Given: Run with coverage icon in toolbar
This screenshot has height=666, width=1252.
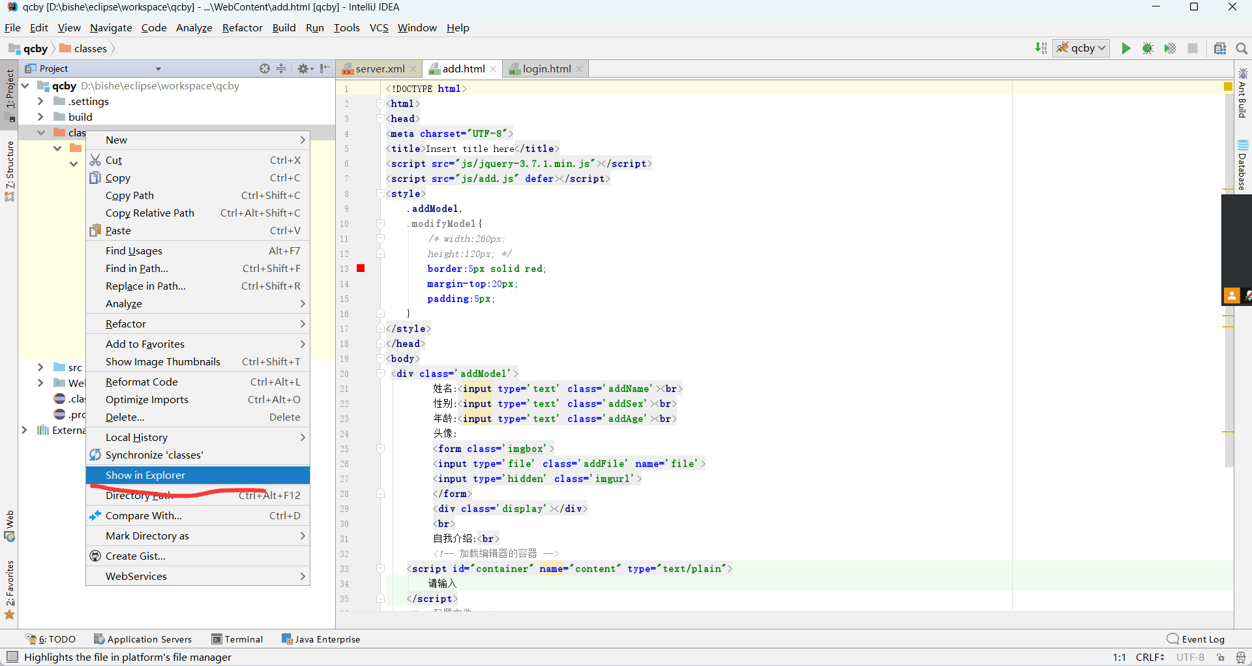Looking at the screenshot, I should pyautogui.click(x=1170, y=48).
